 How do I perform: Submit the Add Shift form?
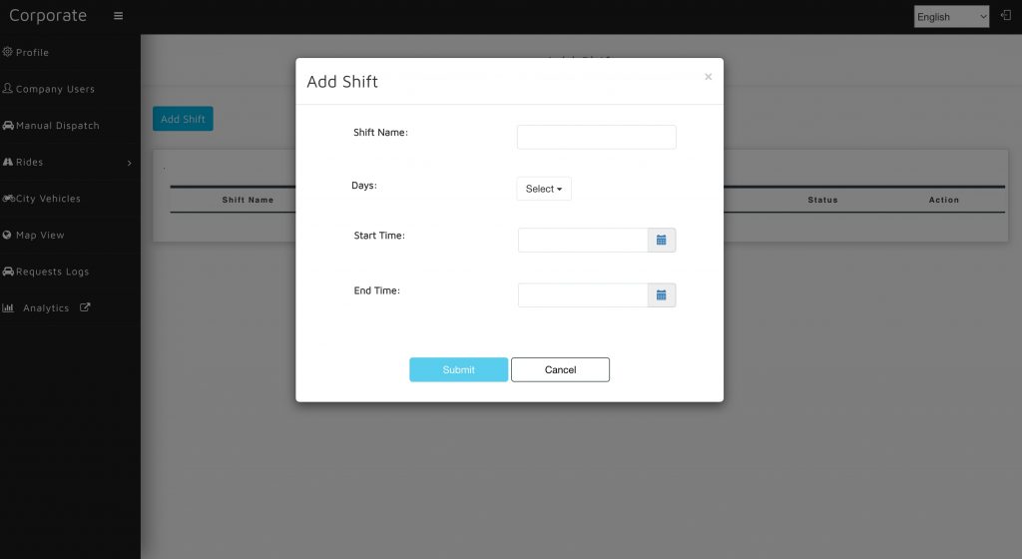click(x=458, y=369)
